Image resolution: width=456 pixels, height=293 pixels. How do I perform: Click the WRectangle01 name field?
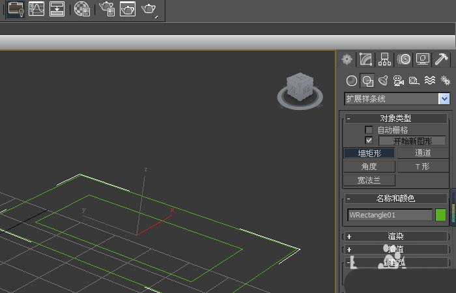(390, 215)
